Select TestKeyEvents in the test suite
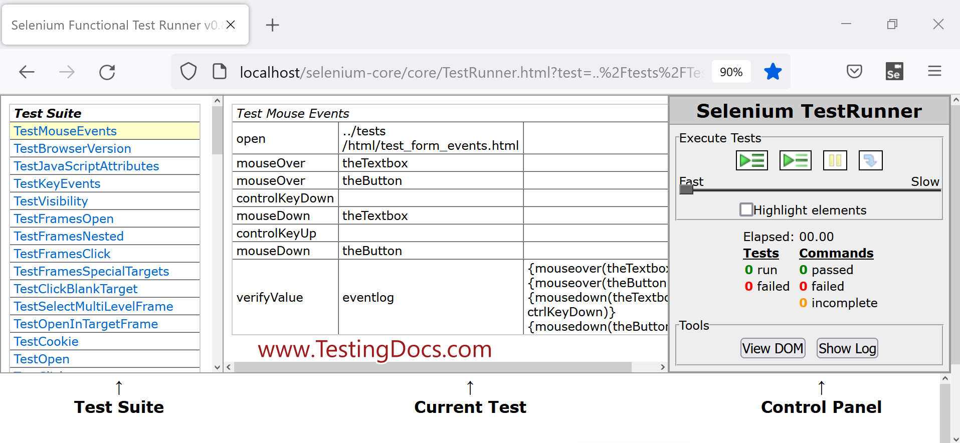Screen dimensions: 960x443 pos(57,184)
